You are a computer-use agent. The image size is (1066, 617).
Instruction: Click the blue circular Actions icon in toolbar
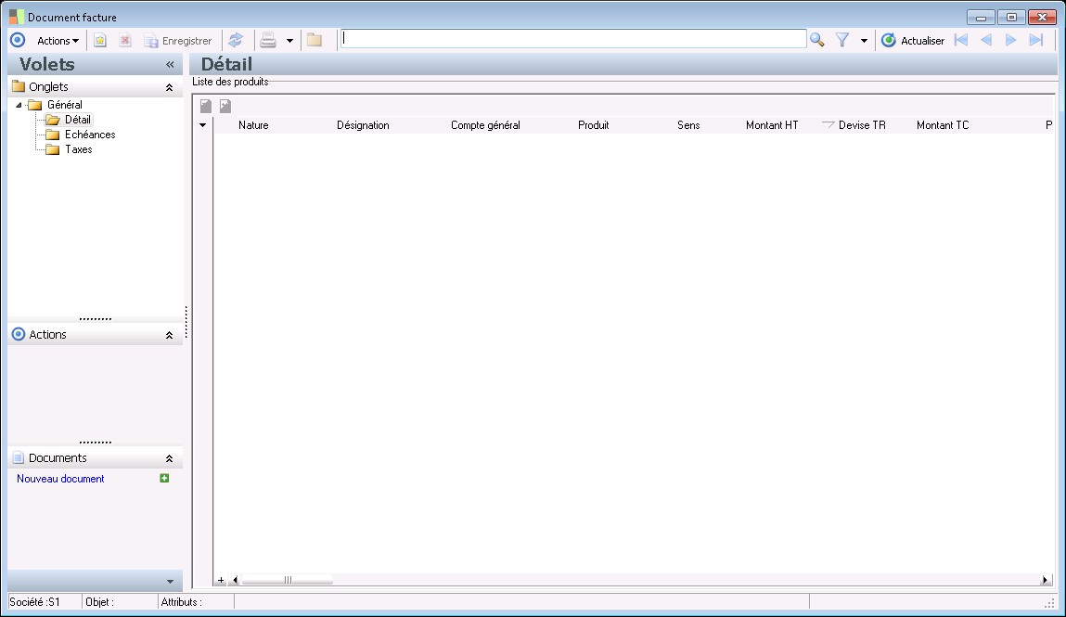(18, 40)
